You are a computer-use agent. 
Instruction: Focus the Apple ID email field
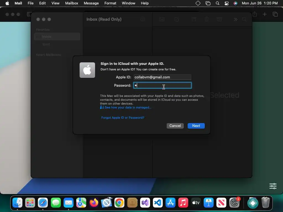click(x=162, y=77)
